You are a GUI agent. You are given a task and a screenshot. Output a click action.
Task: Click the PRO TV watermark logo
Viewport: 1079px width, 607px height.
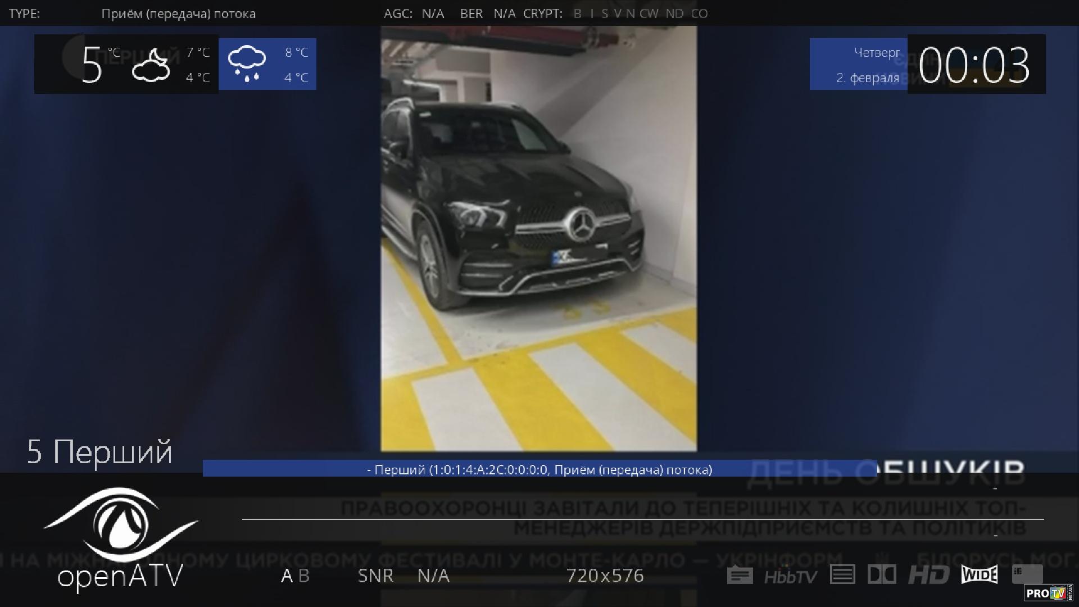tap(1049, 593)
